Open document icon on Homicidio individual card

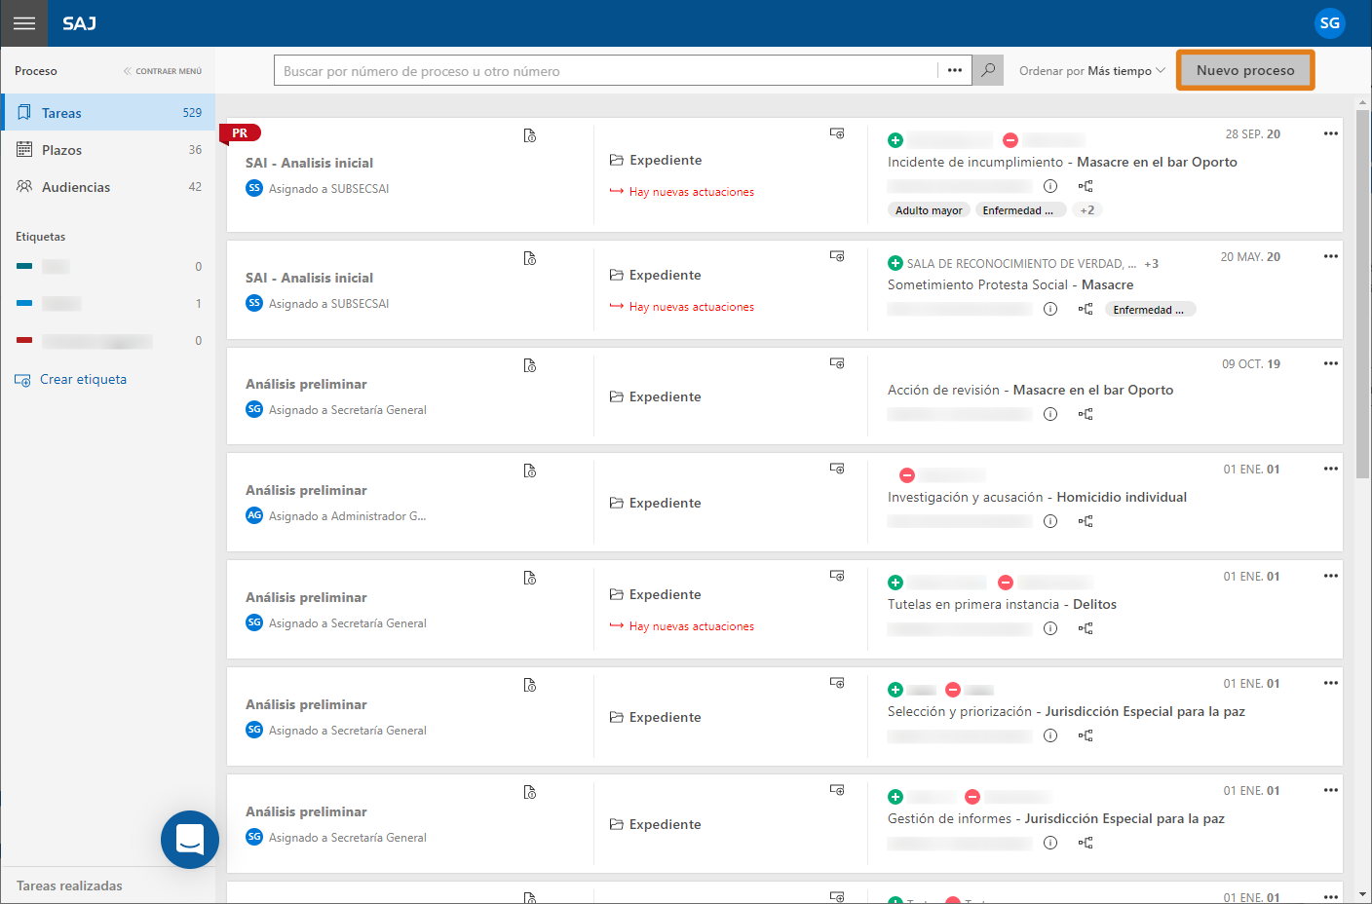[530, 471]
